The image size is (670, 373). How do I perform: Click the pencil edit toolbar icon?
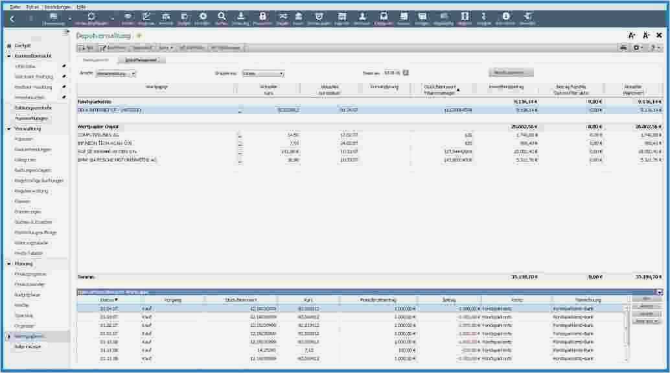point(146,16)
